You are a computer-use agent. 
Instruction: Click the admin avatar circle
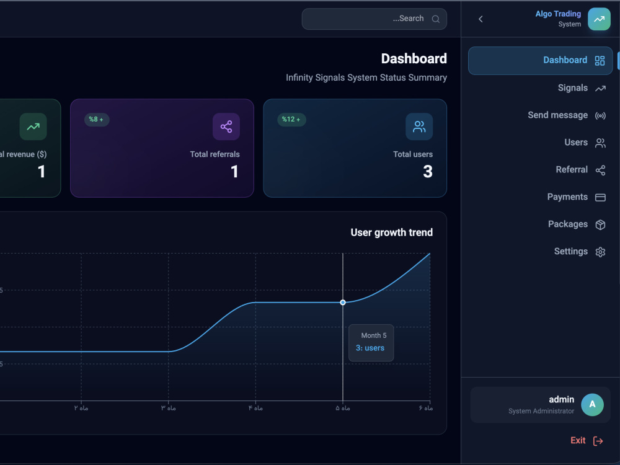592,404
